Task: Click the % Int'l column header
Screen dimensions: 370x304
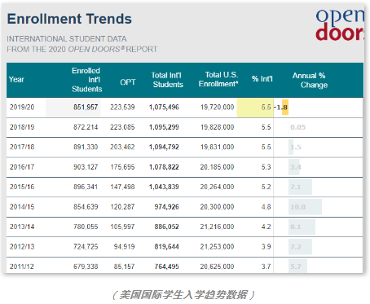Action: (x=262, y=79)
